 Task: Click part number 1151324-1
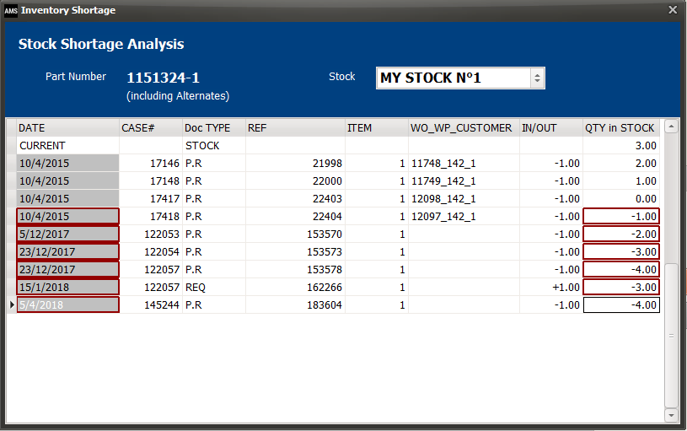click(x=163, y=78)
